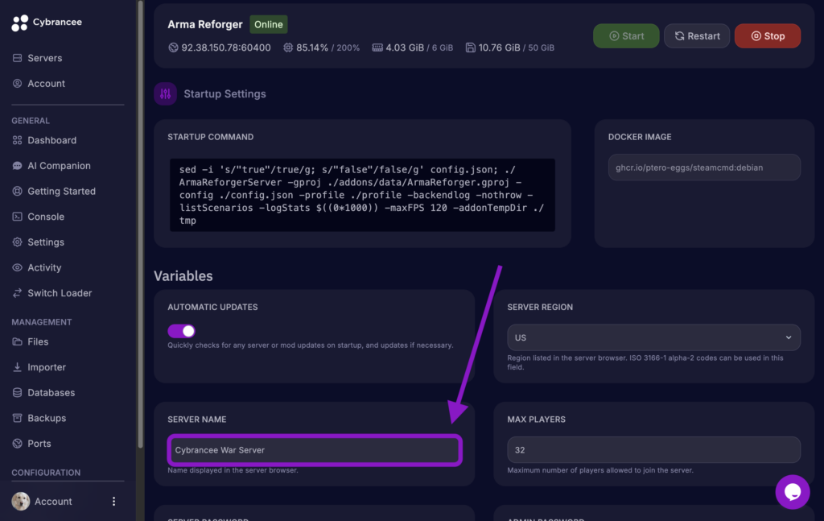Click the memory usage icon
824x521 pixels.
tap(377, 48)
